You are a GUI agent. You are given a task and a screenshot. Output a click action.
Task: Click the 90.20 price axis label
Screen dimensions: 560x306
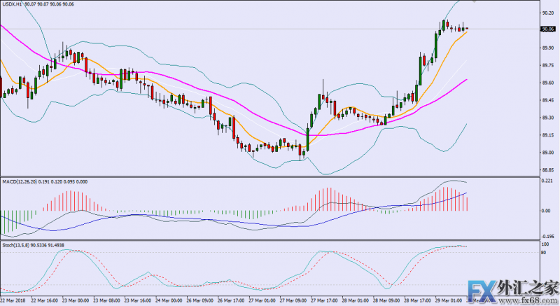pyautogui.click(x=548, y=13)
